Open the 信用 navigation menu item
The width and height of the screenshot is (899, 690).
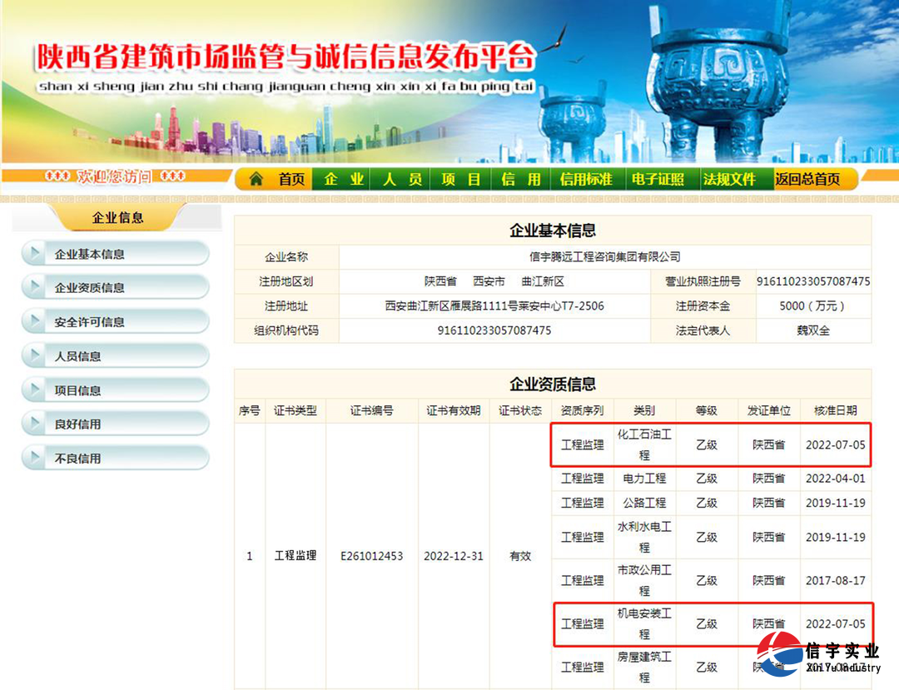click(521, 180)
